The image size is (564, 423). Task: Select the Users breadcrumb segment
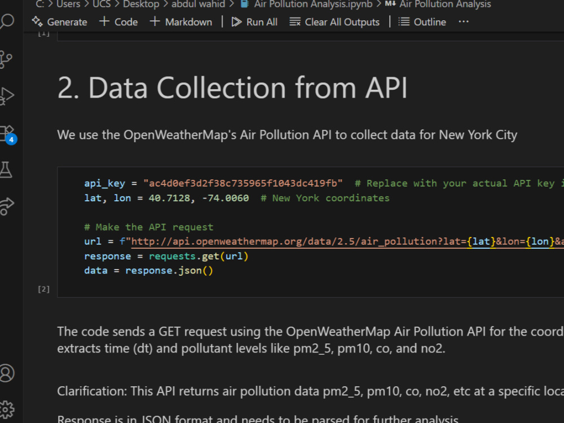point(68,4)
